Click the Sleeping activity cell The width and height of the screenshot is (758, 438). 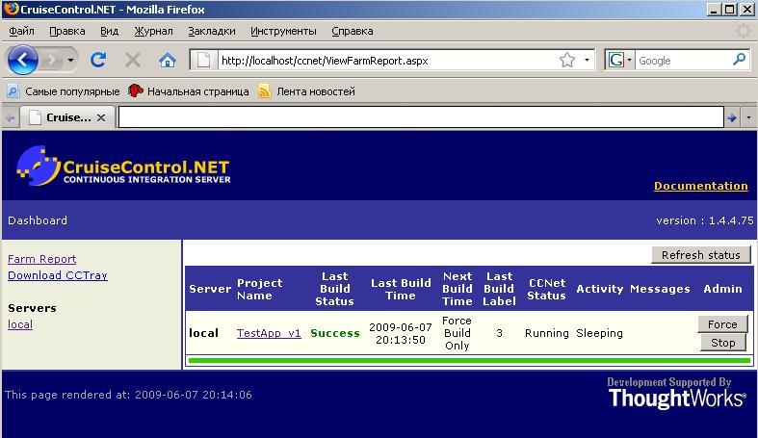(599, 333)
